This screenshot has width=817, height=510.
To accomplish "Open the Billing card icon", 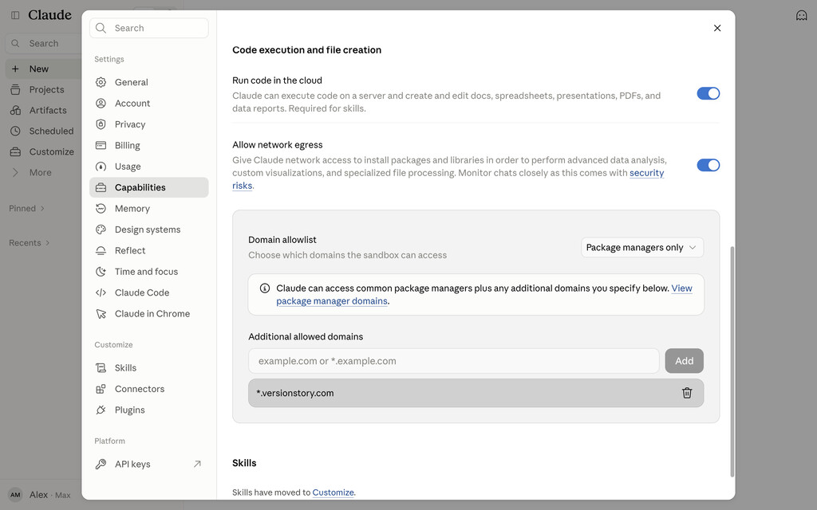I will 101,145.
